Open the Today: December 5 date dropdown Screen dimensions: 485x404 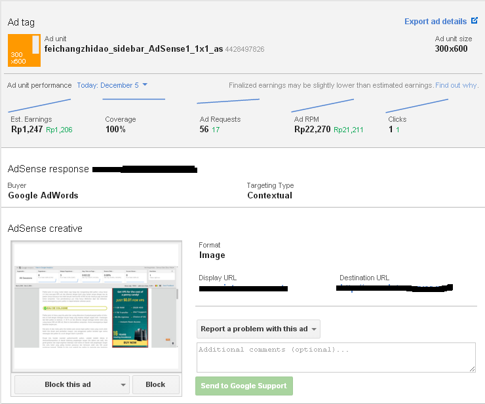click(112, 85)
